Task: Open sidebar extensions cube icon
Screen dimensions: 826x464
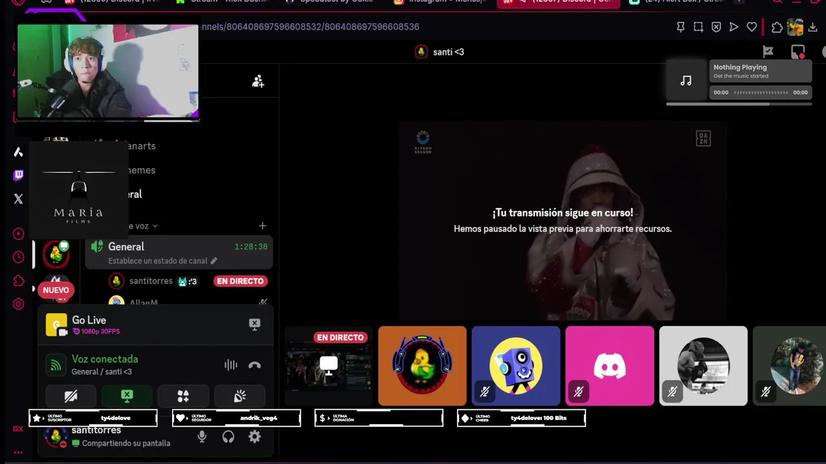Action: [x=18, y=281]
